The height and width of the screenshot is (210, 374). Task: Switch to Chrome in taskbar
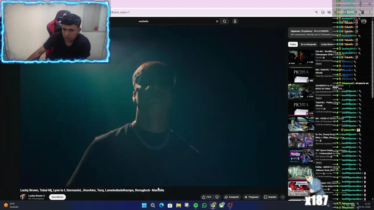(213, 205)
